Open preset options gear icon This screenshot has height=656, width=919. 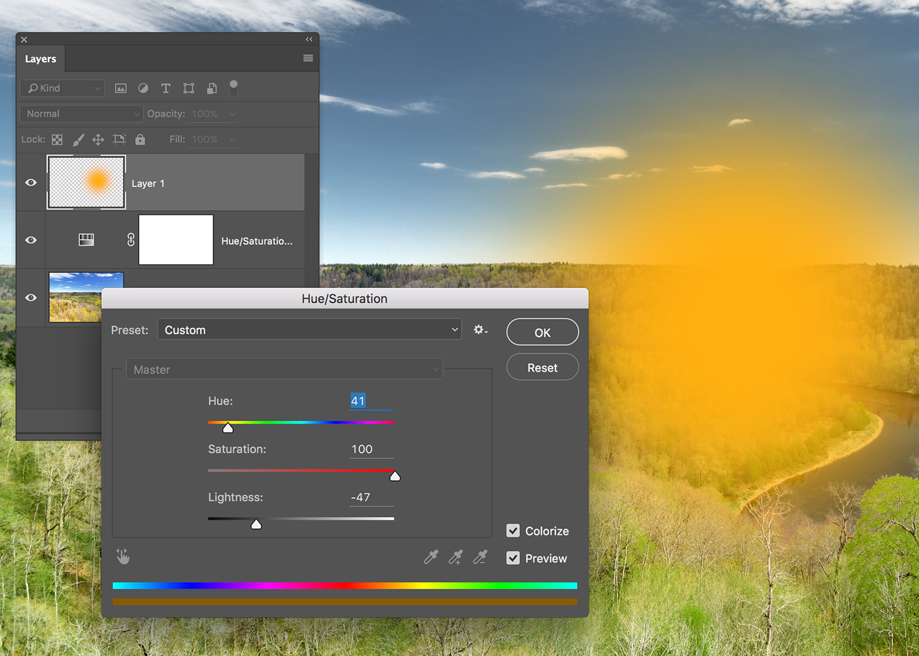coord(481,330)
